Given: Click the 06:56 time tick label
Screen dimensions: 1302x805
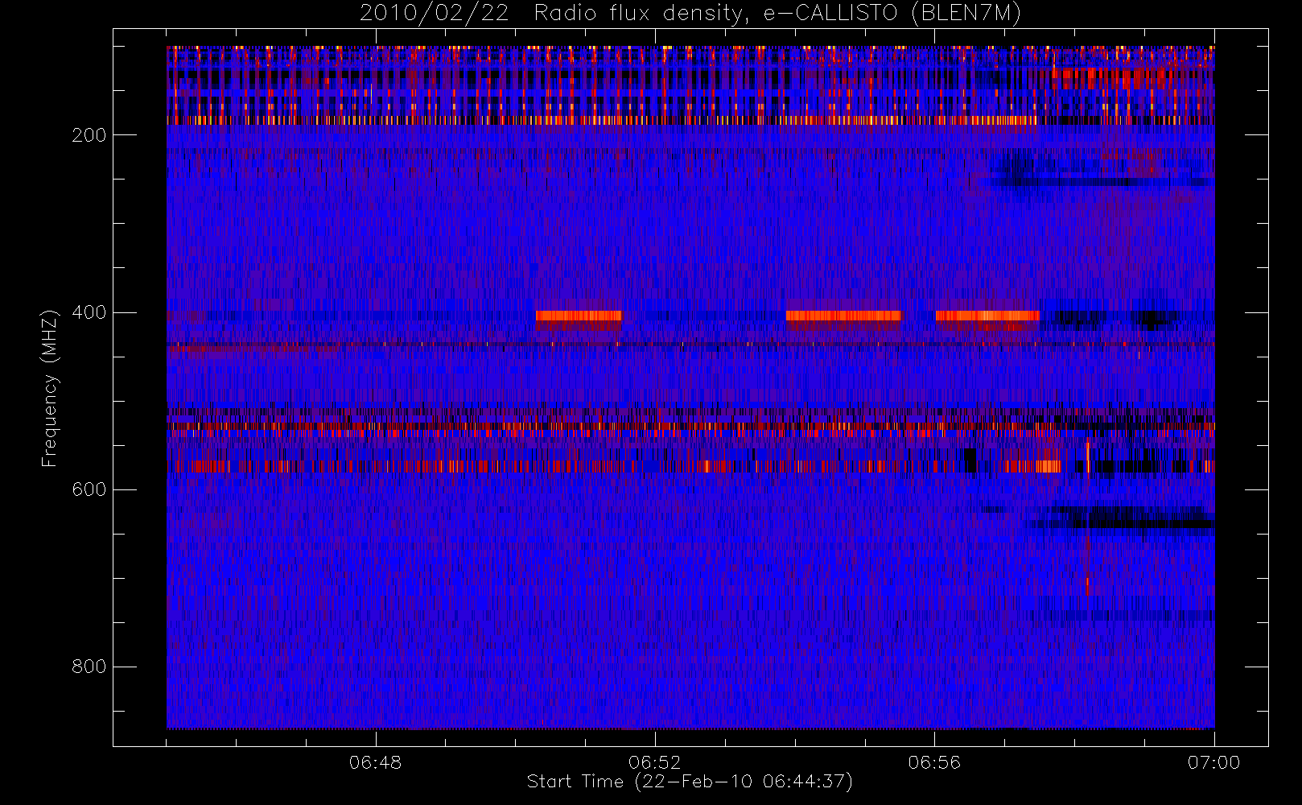Looking at the screenshot, I should (934, 762).
